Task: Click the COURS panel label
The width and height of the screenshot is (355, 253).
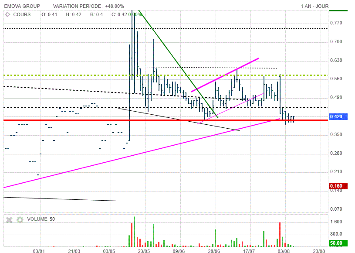Action: [x=22, y=14]
